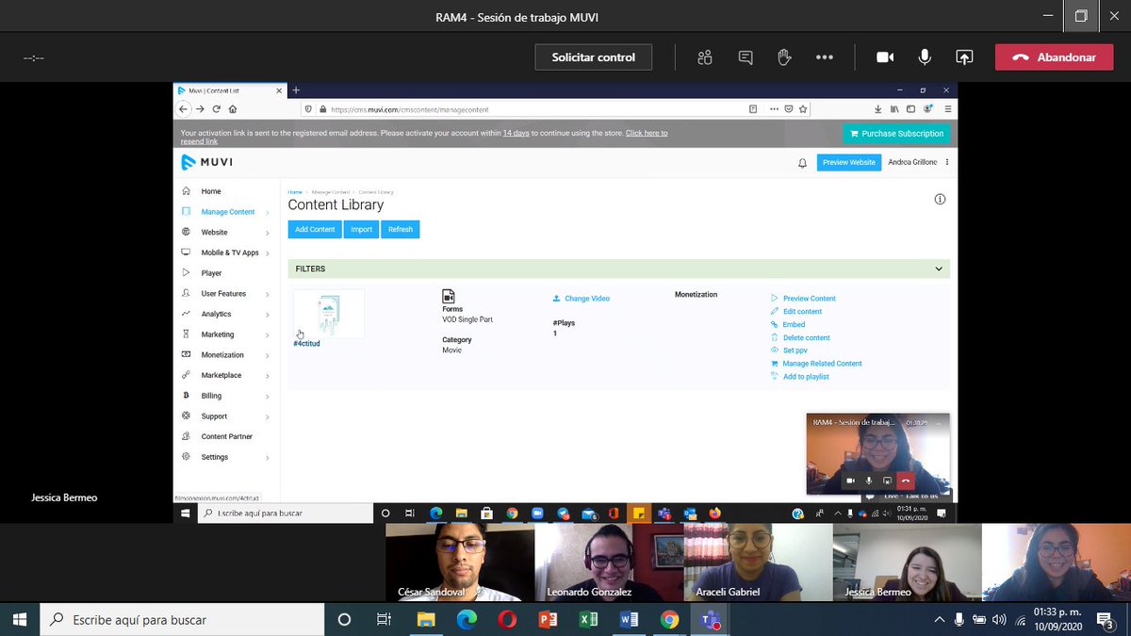Open Content Partner in sidebar
1131x636 pixels.
click(x=226, y=436)
